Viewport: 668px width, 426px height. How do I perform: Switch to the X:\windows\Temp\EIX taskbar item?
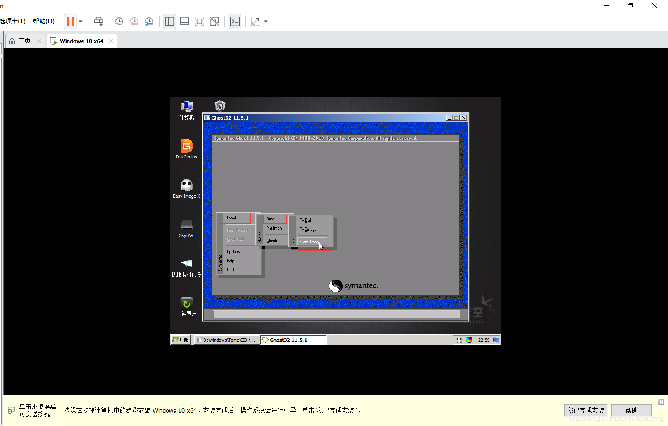[x=227, y=340]
